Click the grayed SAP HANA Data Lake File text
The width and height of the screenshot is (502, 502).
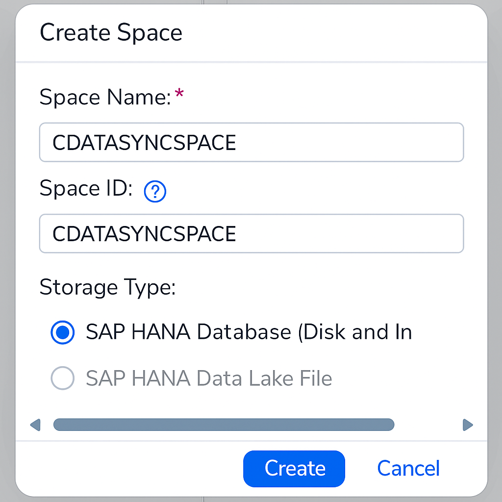point(208,378)
